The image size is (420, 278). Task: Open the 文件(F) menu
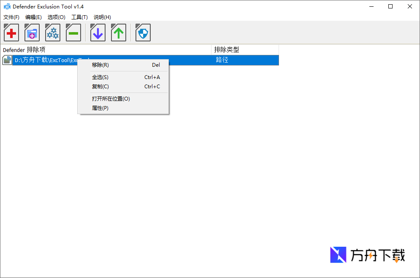coord(11,17)
